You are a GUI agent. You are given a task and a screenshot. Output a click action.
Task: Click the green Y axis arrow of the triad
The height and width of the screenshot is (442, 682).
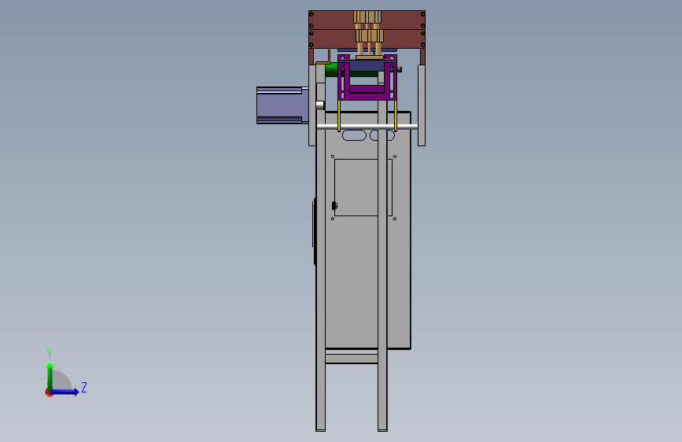click(x=50, y=376)
